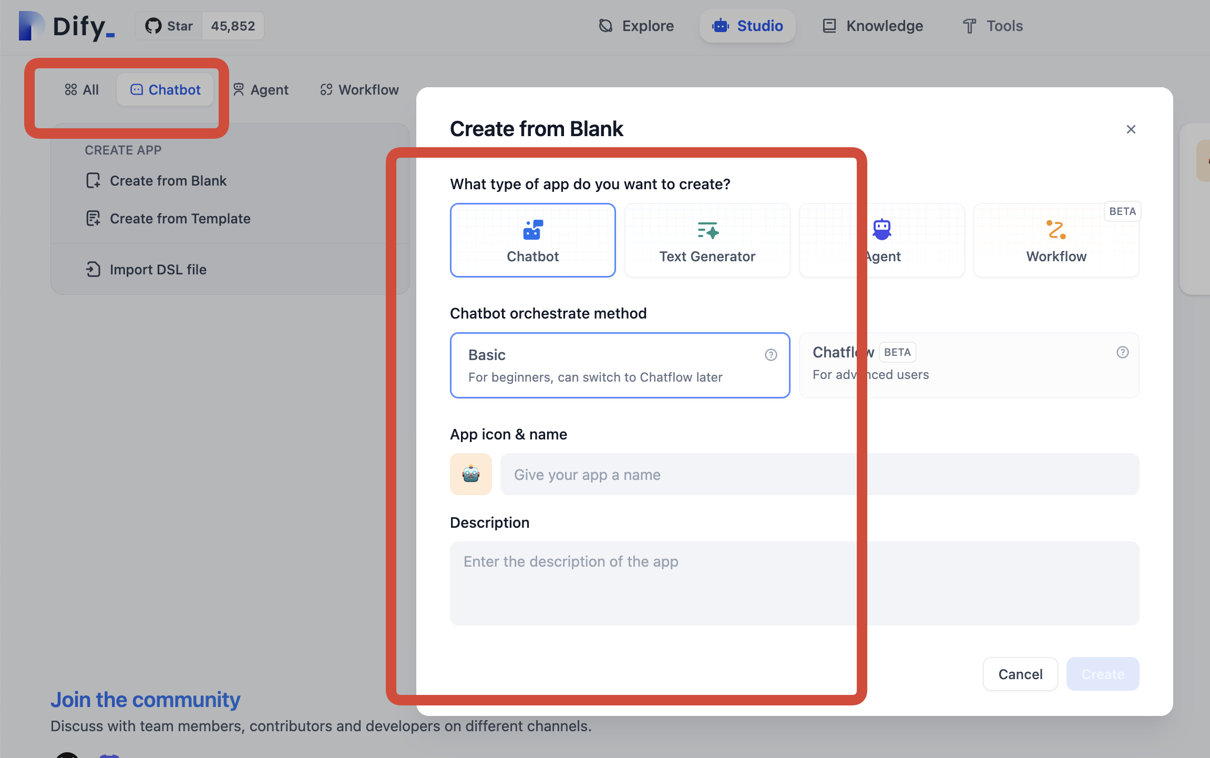Open the Create from Template option

[x=180, y=218]
